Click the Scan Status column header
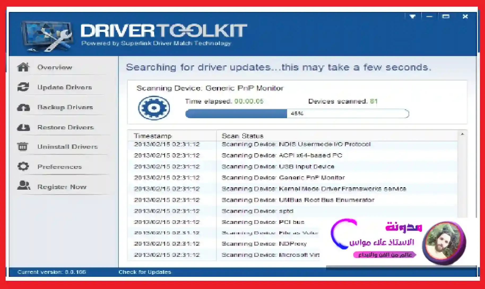The height and width of the screenshot is (289, 485). click(x=337, y=136)
